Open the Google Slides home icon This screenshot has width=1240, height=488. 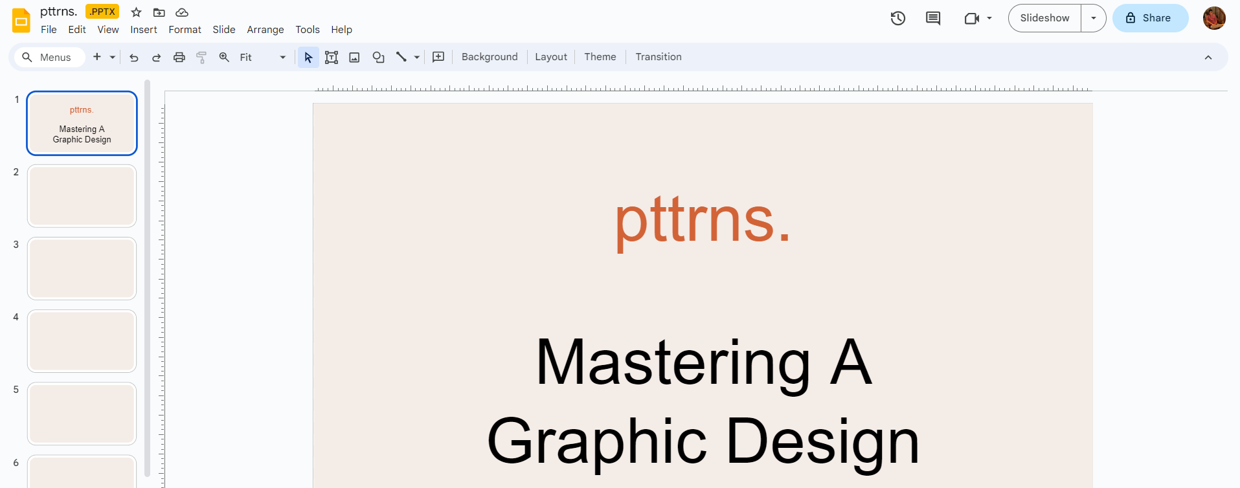[21, 21]
